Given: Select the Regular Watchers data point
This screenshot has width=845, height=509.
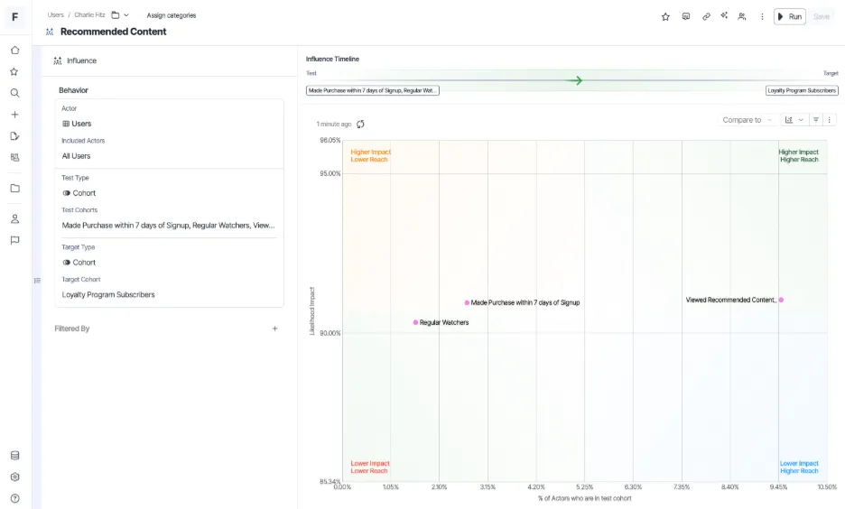Looking at the screenshot, I should pos(415,322).
